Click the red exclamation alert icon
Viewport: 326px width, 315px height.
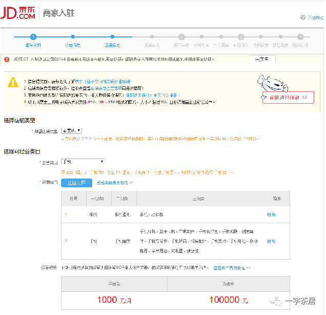[7, 60]
